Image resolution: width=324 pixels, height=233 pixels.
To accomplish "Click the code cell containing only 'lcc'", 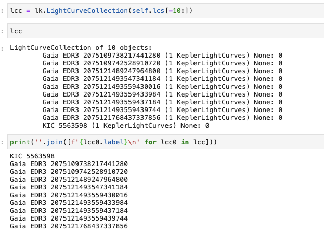I will coord(166,31).
